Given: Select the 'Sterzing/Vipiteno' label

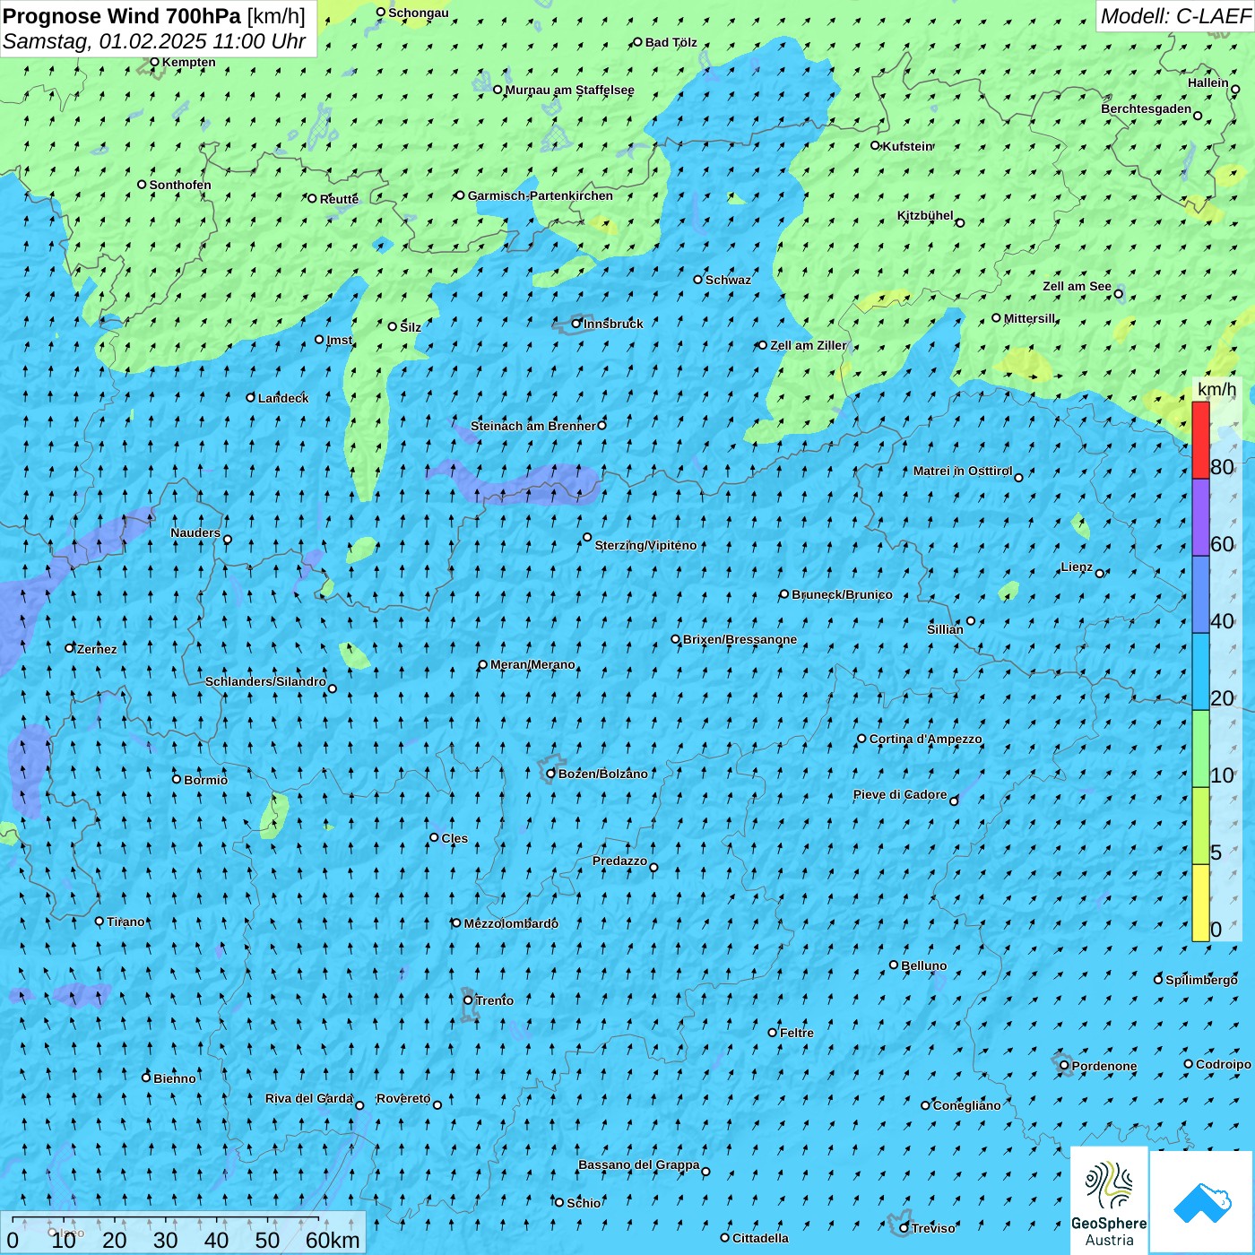Looking at the screenshot, I should (x=645, y=545).
